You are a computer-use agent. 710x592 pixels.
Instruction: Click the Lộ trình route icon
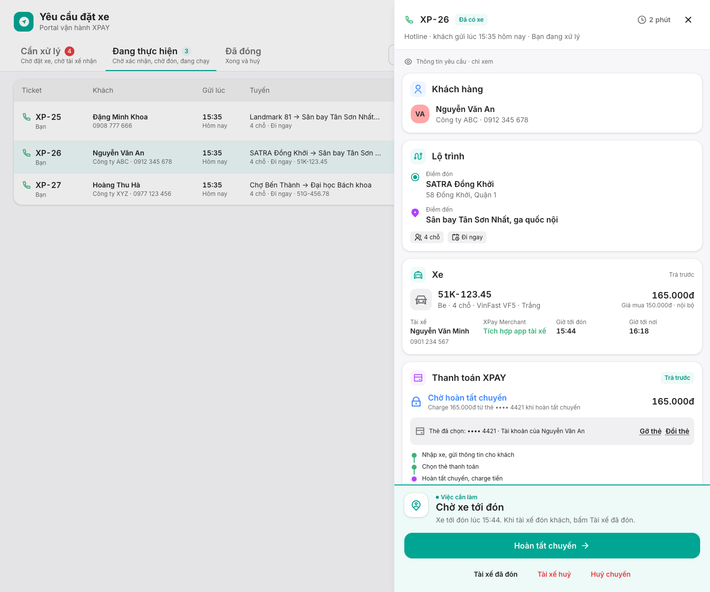click(x=418, y=156)
